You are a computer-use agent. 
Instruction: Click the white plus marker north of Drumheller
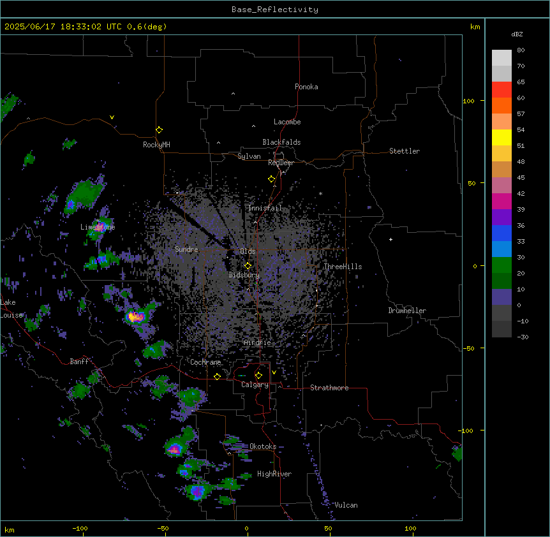click(x=390, y=239)
